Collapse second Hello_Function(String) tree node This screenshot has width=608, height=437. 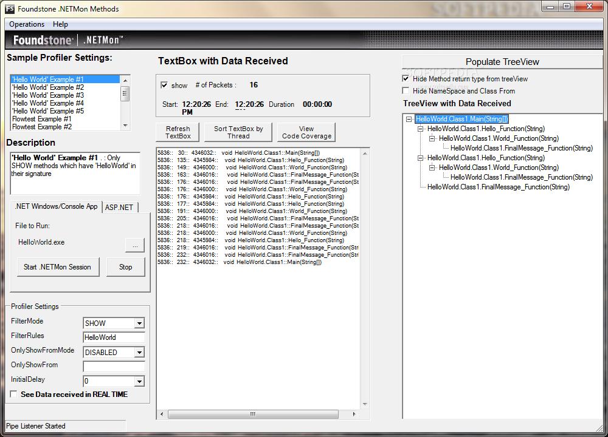pos(420,158)
